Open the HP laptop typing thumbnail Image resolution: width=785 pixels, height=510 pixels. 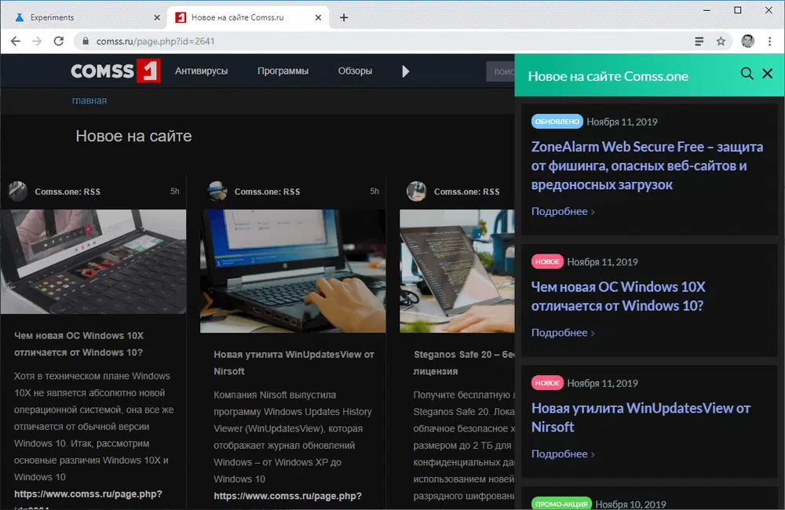point(293,271)
